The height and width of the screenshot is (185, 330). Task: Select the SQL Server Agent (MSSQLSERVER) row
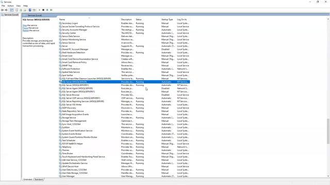[124, 88]
